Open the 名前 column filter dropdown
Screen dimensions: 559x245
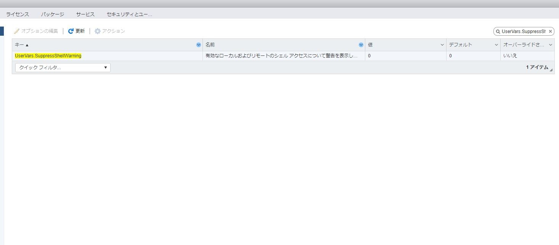pyautogui.click(x=361, y=45)
